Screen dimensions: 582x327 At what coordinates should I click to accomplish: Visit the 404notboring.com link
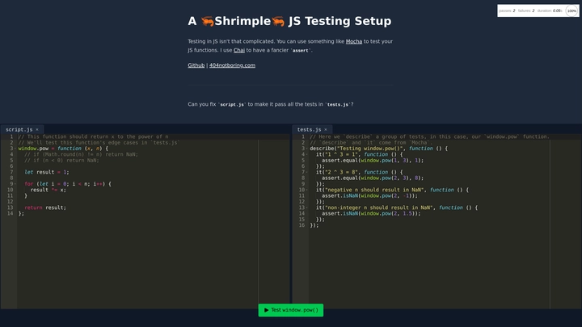232,65
